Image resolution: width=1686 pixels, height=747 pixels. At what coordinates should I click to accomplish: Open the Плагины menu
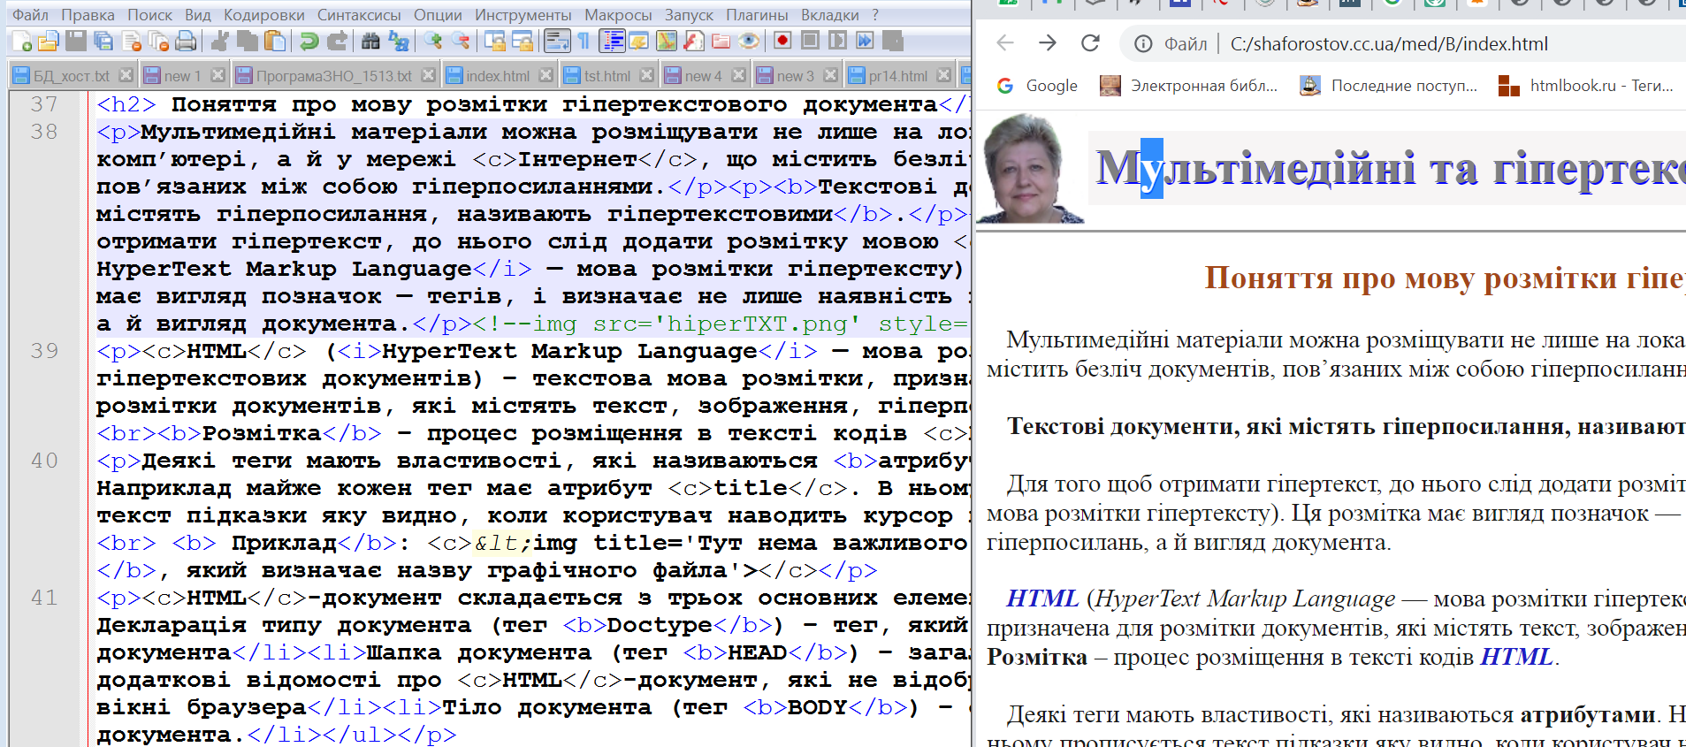(757, 15)
